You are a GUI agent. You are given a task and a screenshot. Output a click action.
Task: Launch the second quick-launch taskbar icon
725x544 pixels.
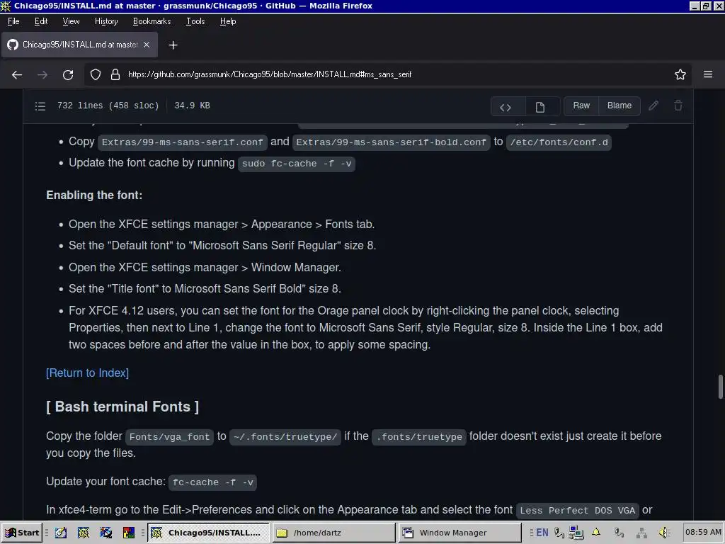coord(84,533)
